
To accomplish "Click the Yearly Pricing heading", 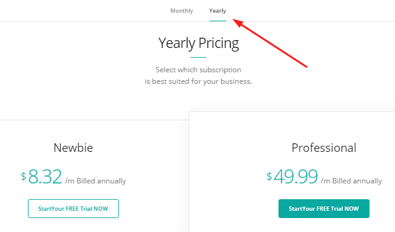I will coord(198,43).
